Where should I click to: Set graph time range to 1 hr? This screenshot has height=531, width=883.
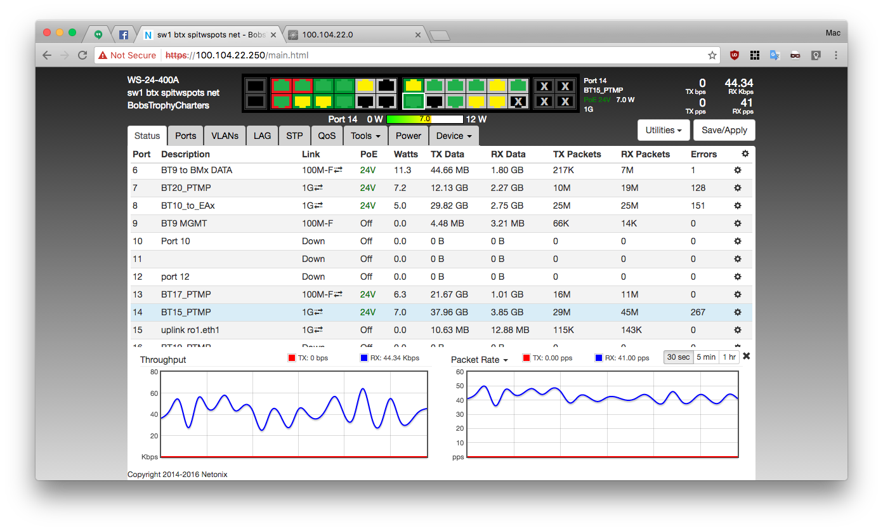(729, 357)
